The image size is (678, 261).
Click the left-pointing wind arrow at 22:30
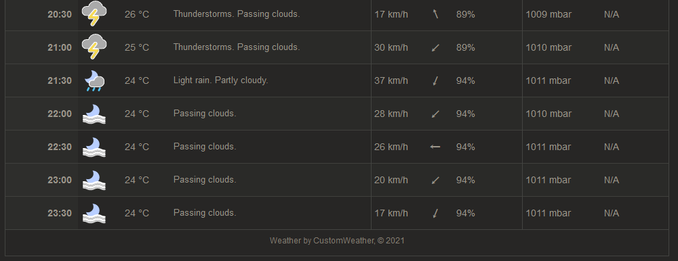pyautogui.click(x=435, y=147)
